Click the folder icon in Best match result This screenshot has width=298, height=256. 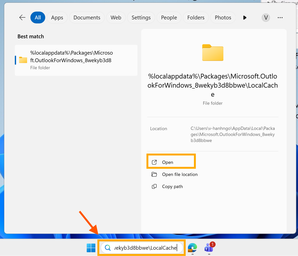click(x=23, y=60)
